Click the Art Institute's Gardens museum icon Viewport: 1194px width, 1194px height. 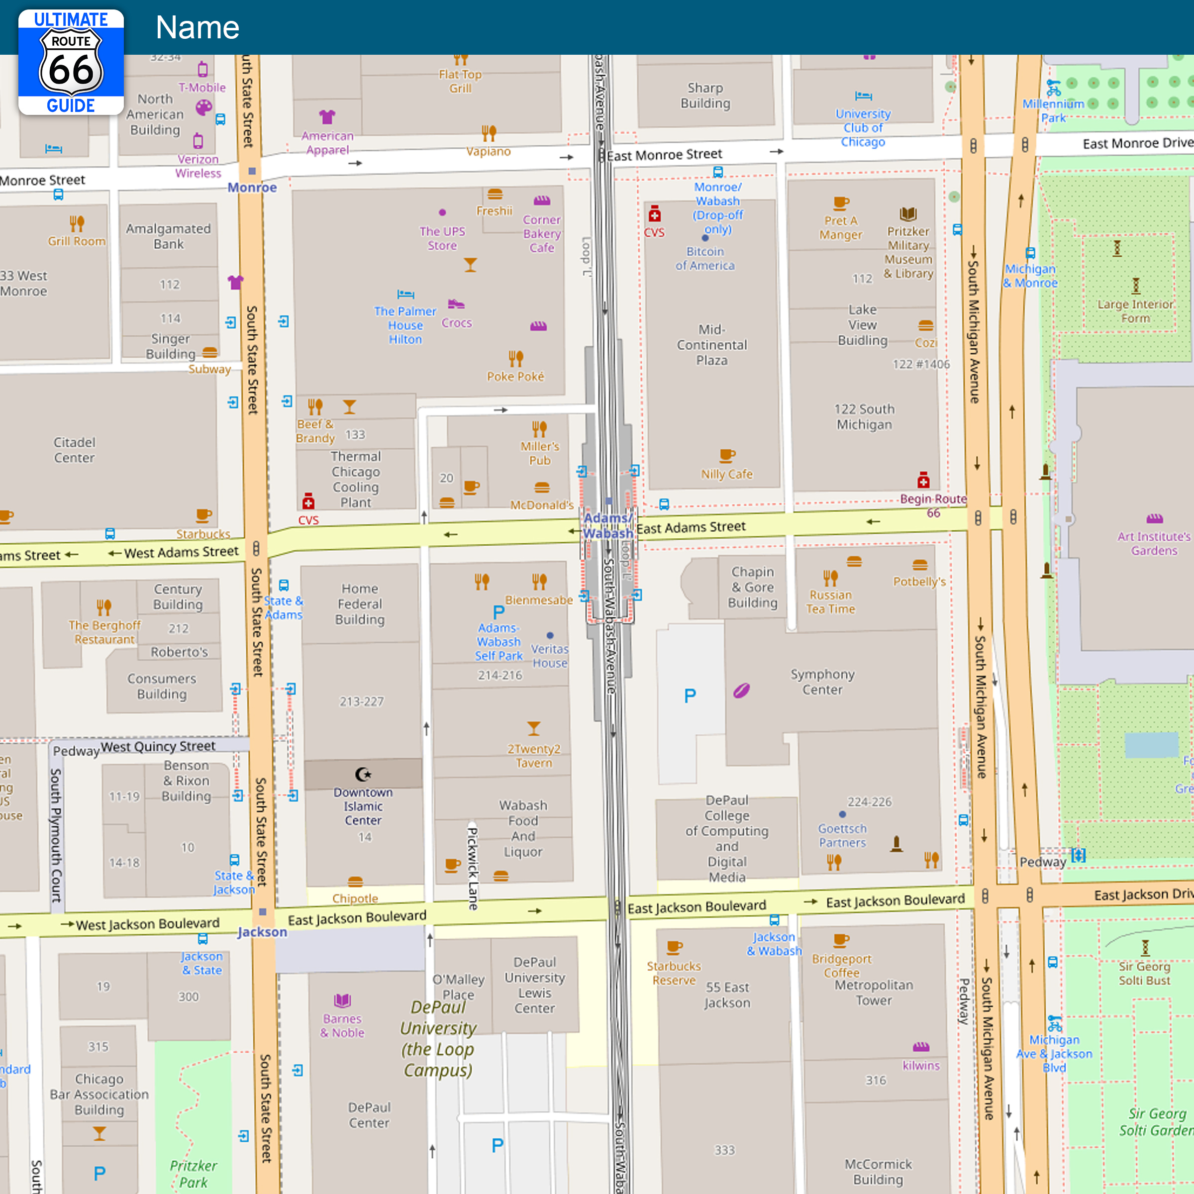coord(1154,518)
